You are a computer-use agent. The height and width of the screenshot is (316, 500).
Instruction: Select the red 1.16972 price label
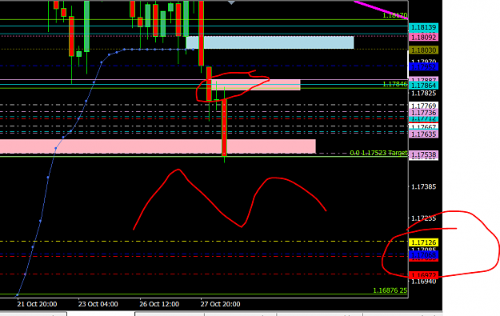tap(423, 275)
